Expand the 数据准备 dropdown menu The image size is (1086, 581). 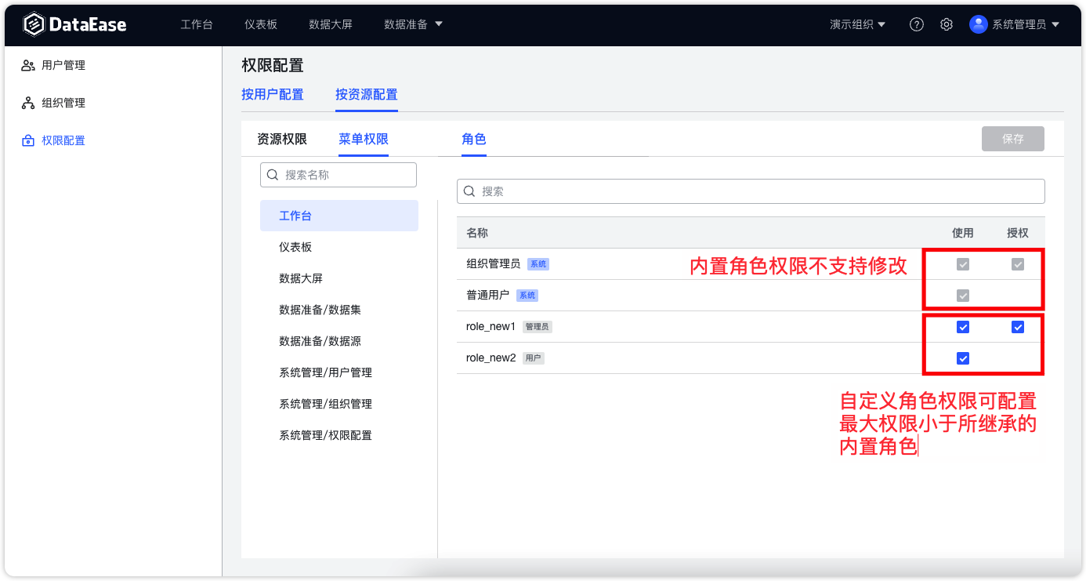point(413,24)
